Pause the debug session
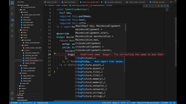This screenshot has width=186, height=104. (146, 6)
